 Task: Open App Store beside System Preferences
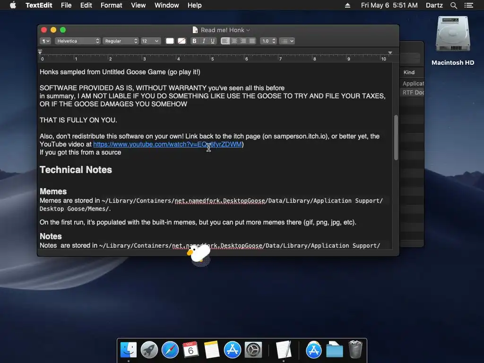(x=233, y=350)
